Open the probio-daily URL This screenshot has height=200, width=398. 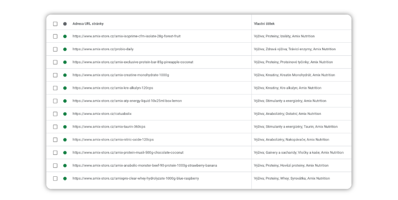tap(103, 49)
